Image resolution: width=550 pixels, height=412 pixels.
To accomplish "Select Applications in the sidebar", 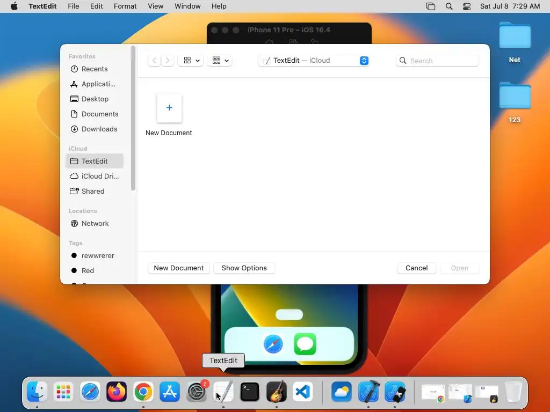I will [x=95, y=84].
